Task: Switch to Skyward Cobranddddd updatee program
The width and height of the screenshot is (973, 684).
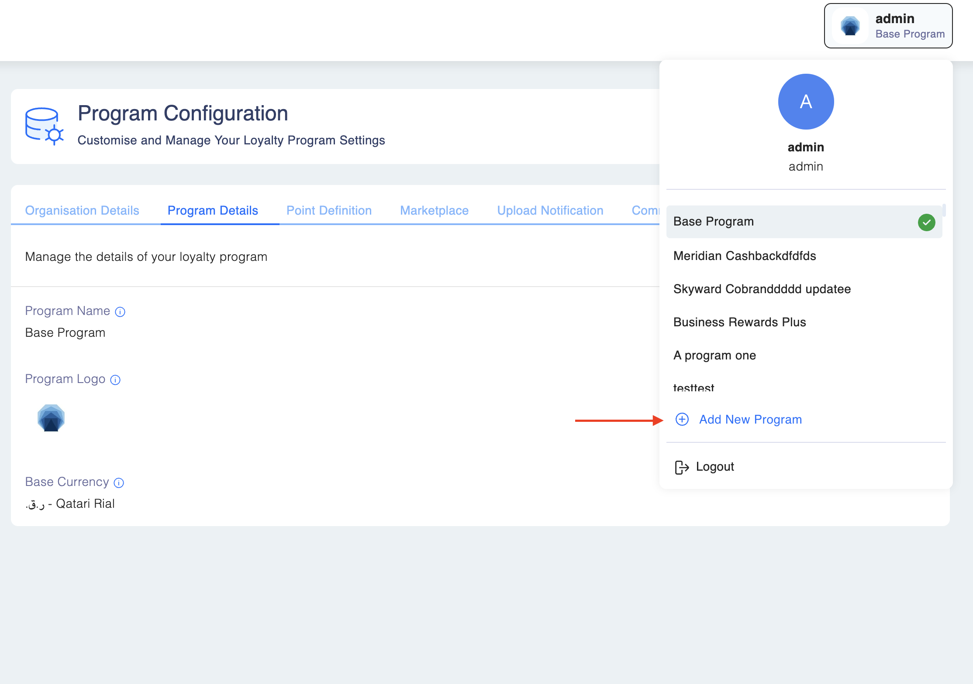Action: click(762, 289)
